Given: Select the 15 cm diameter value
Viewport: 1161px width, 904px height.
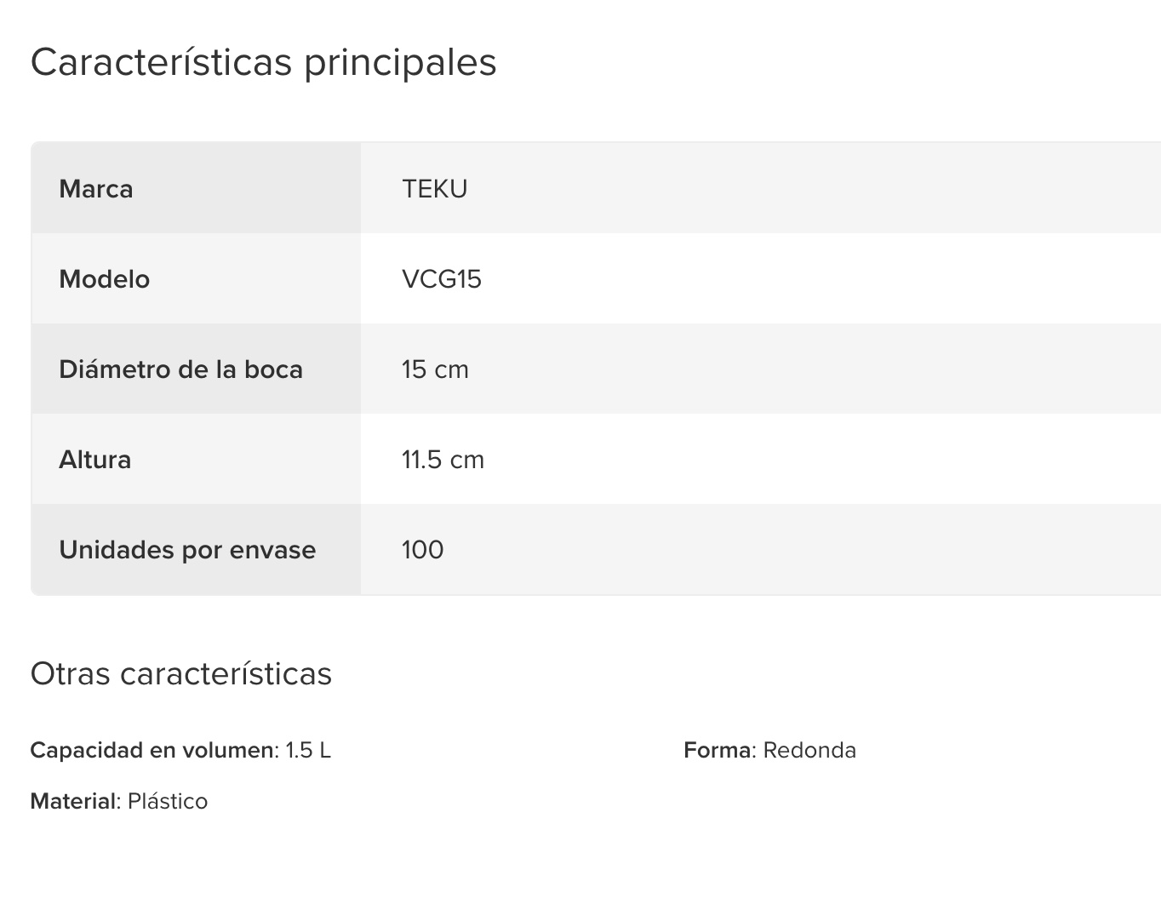Looking at the screenshot, I should click(x=435, y=369).
